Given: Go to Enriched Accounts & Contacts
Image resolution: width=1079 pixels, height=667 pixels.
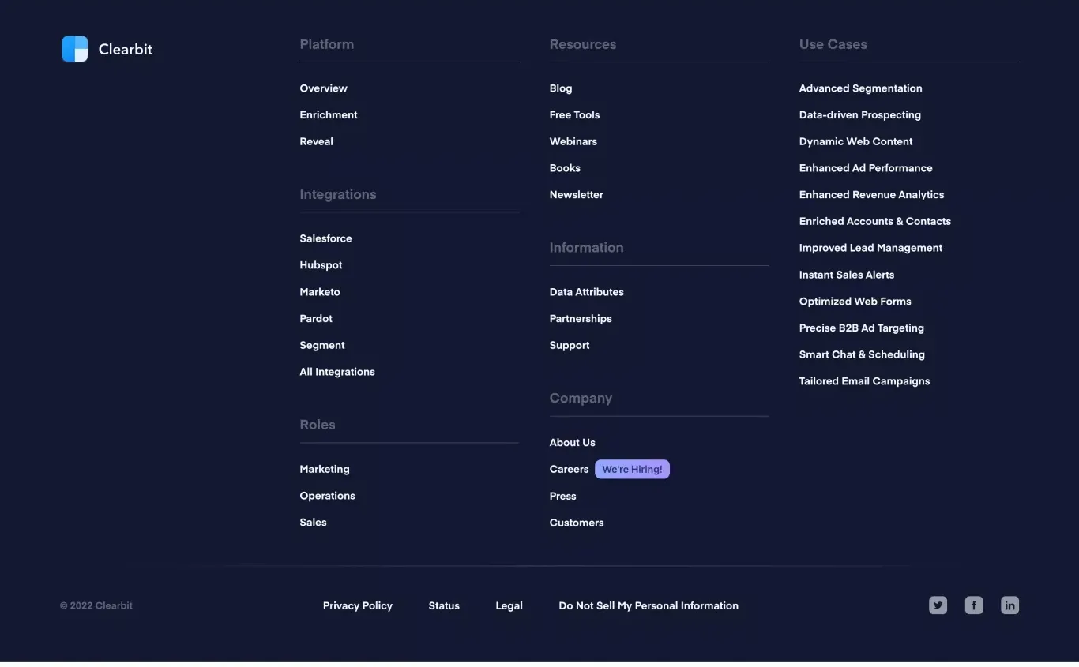Looking at the screenshot, I should pos(875,222).
